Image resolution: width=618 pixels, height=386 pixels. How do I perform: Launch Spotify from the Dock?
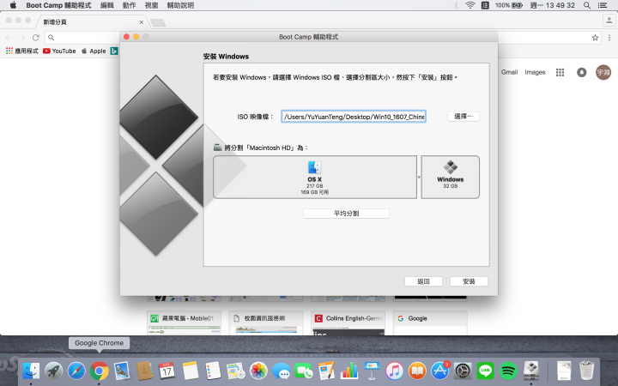pos(508,371)
